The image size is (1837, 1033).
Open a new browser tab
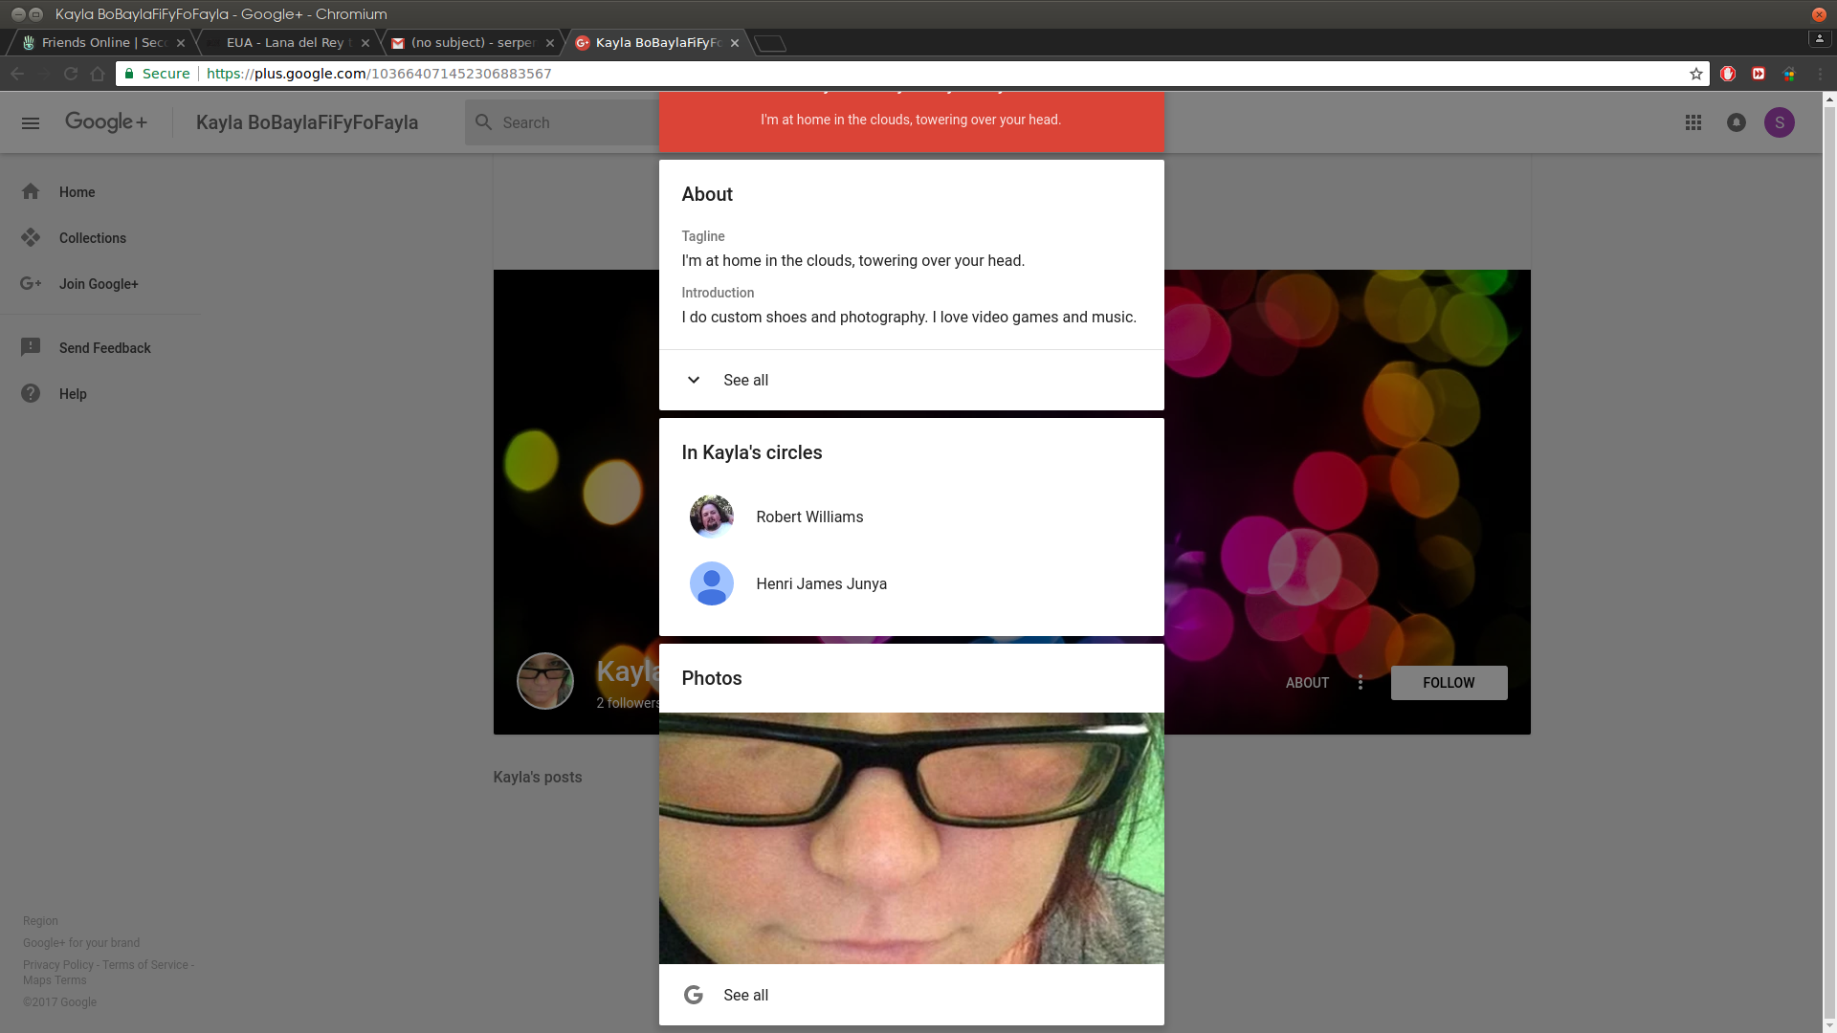[770, 43]
